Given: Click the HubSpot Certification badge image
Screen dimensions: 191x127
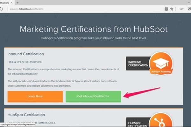Looking at the screenshot, I should click(x=150, y=120).
